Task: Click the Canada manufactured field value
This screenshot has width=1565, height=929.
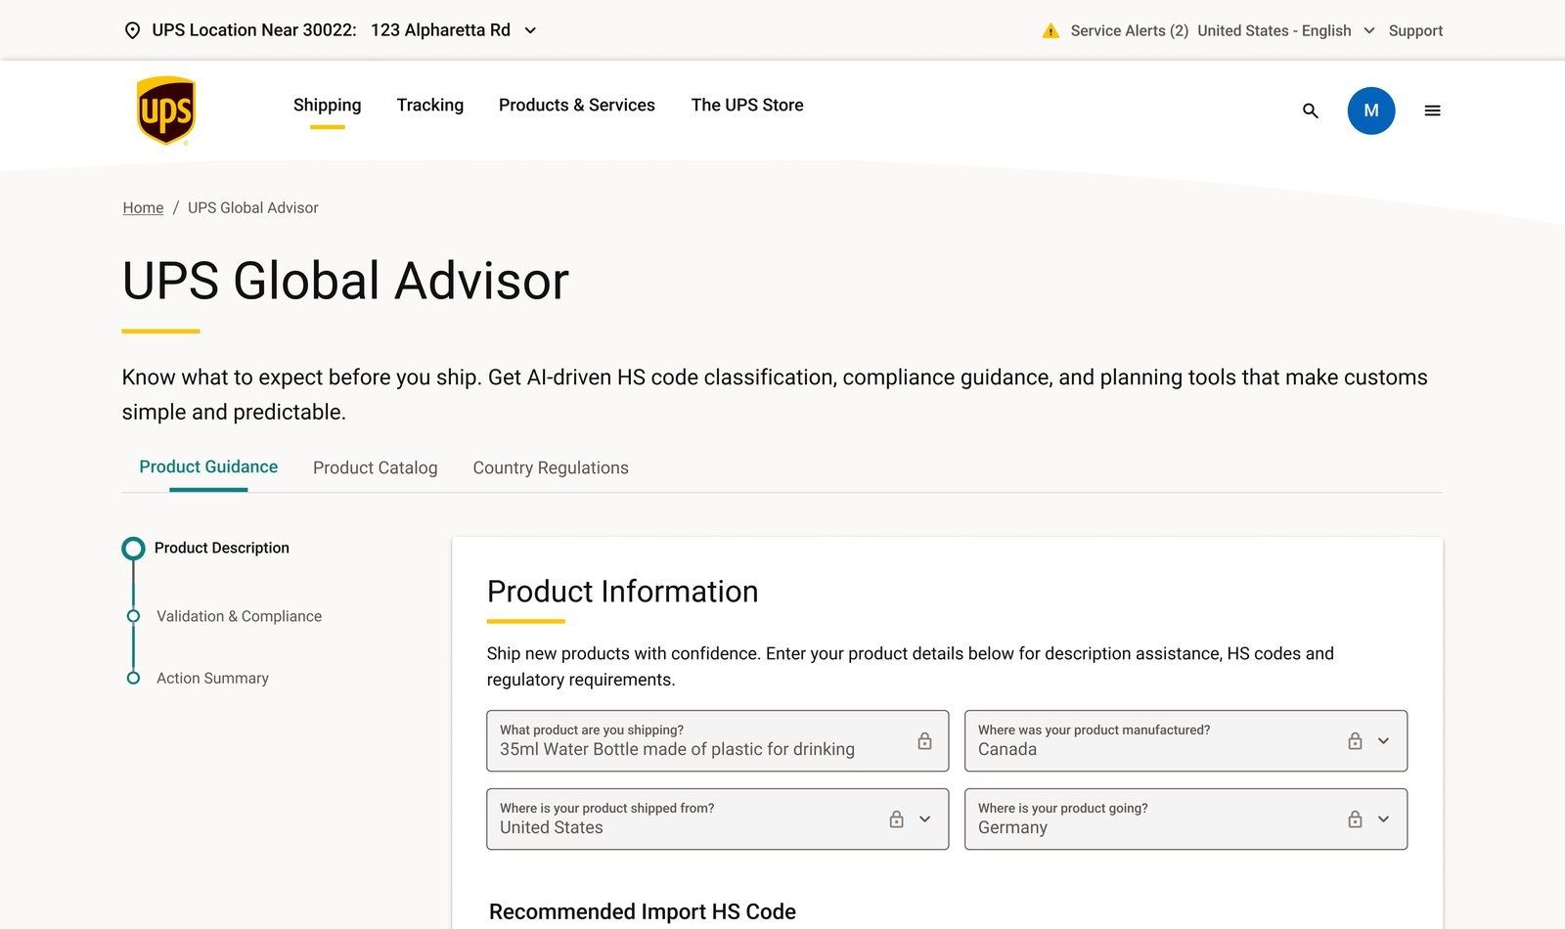Action: pyautogui.click(x=1007, y=749)
